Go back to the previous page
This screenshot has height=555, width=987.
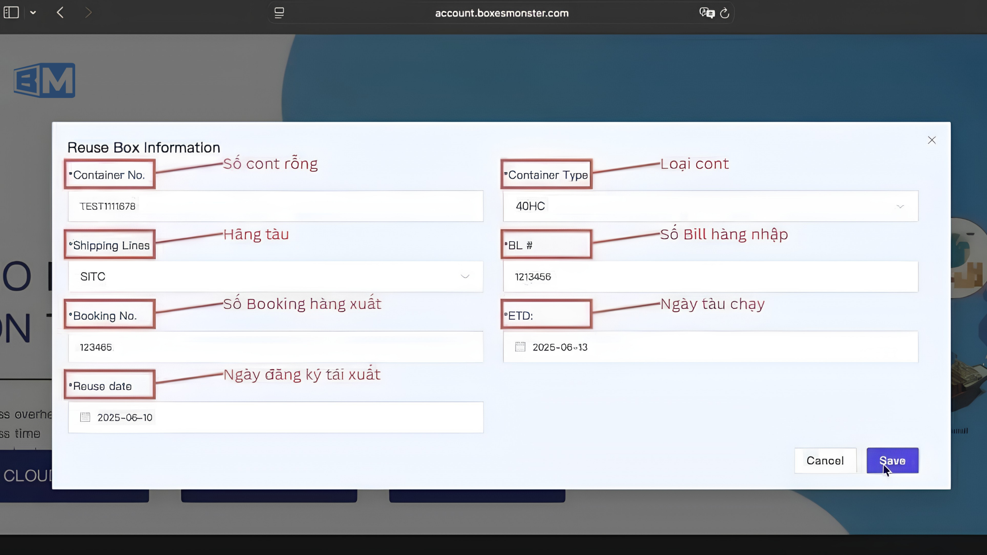pyautogui.click(x=60, y=13)
